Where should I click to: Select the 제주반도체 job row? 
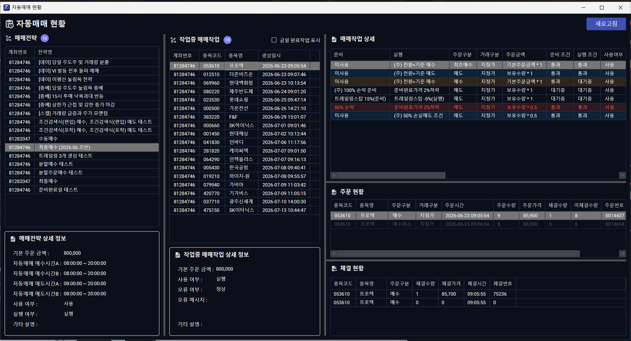click(x=245, y=92)
